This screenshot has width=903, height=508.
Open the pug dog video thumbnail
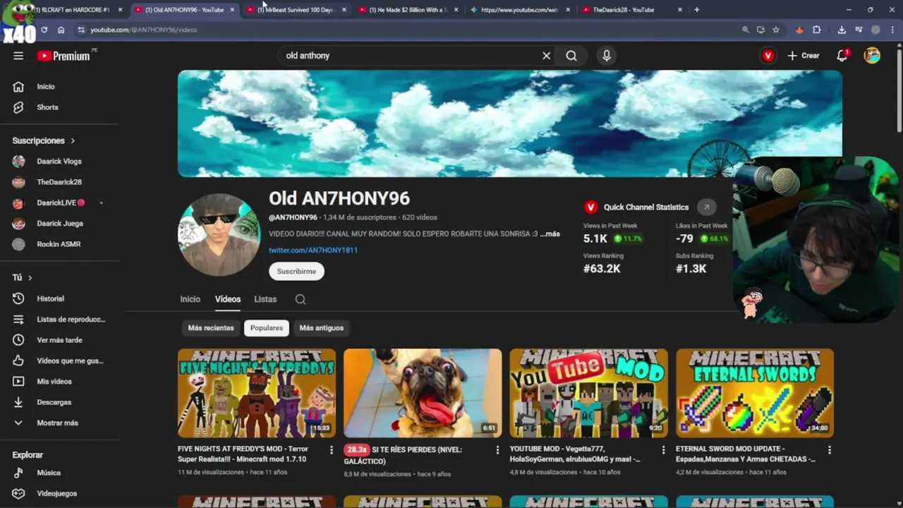click(x=423, y=393)
